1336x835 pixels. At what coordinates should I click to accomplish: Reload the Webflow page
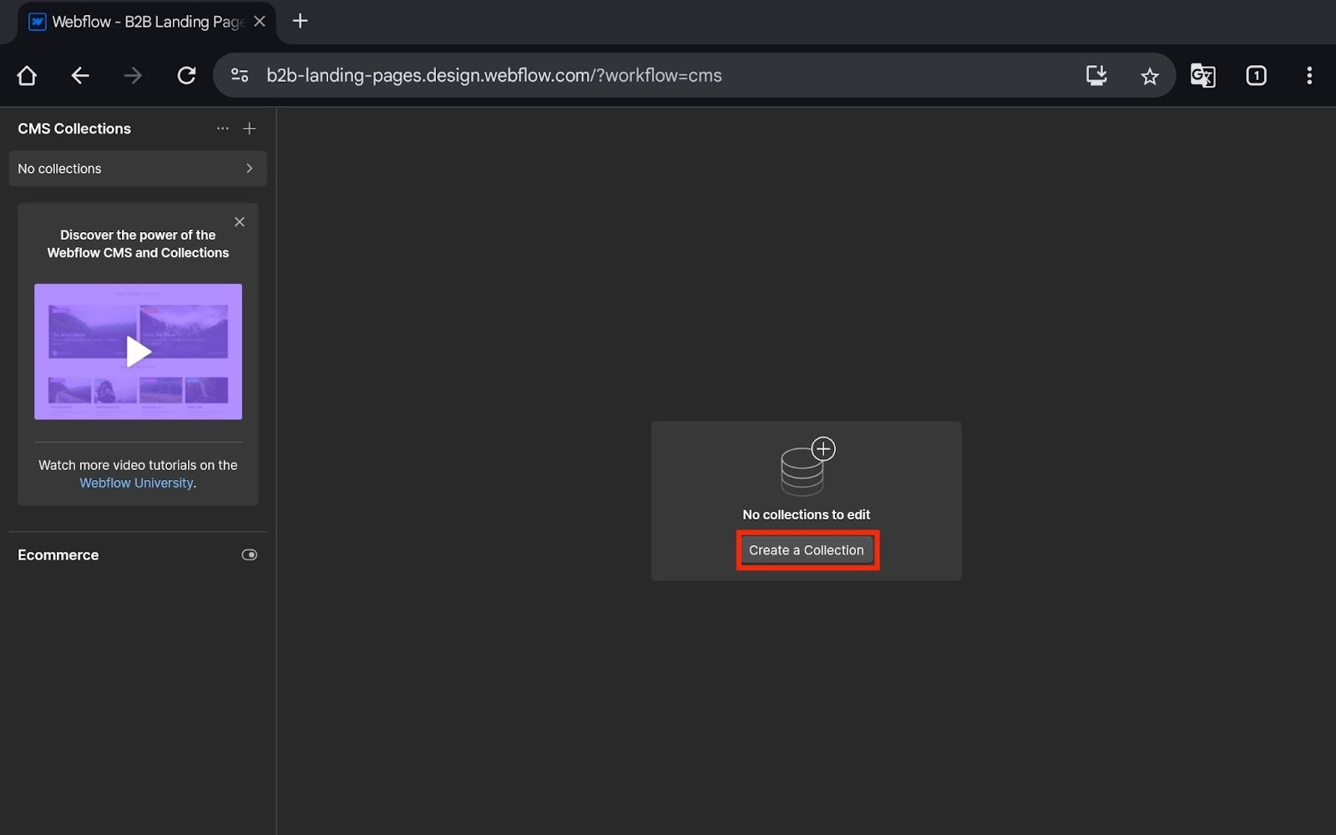186,75
